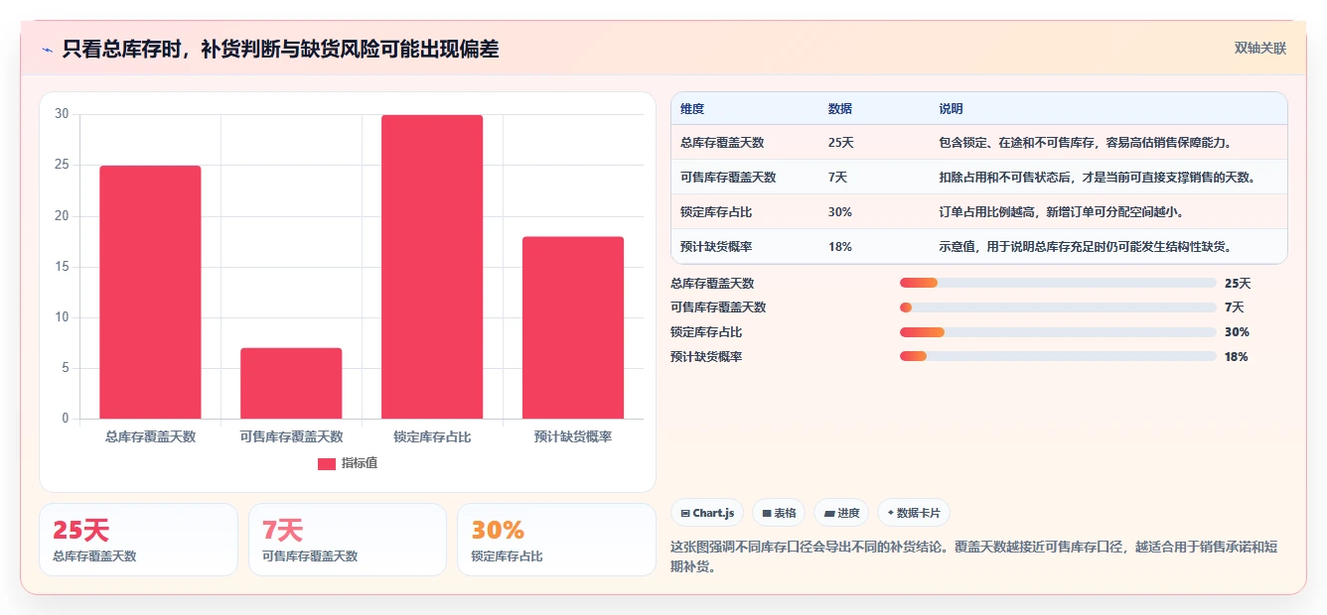Click 7天 value beside progress bar
This screenshot has height=615, width=1327.
1235,307
